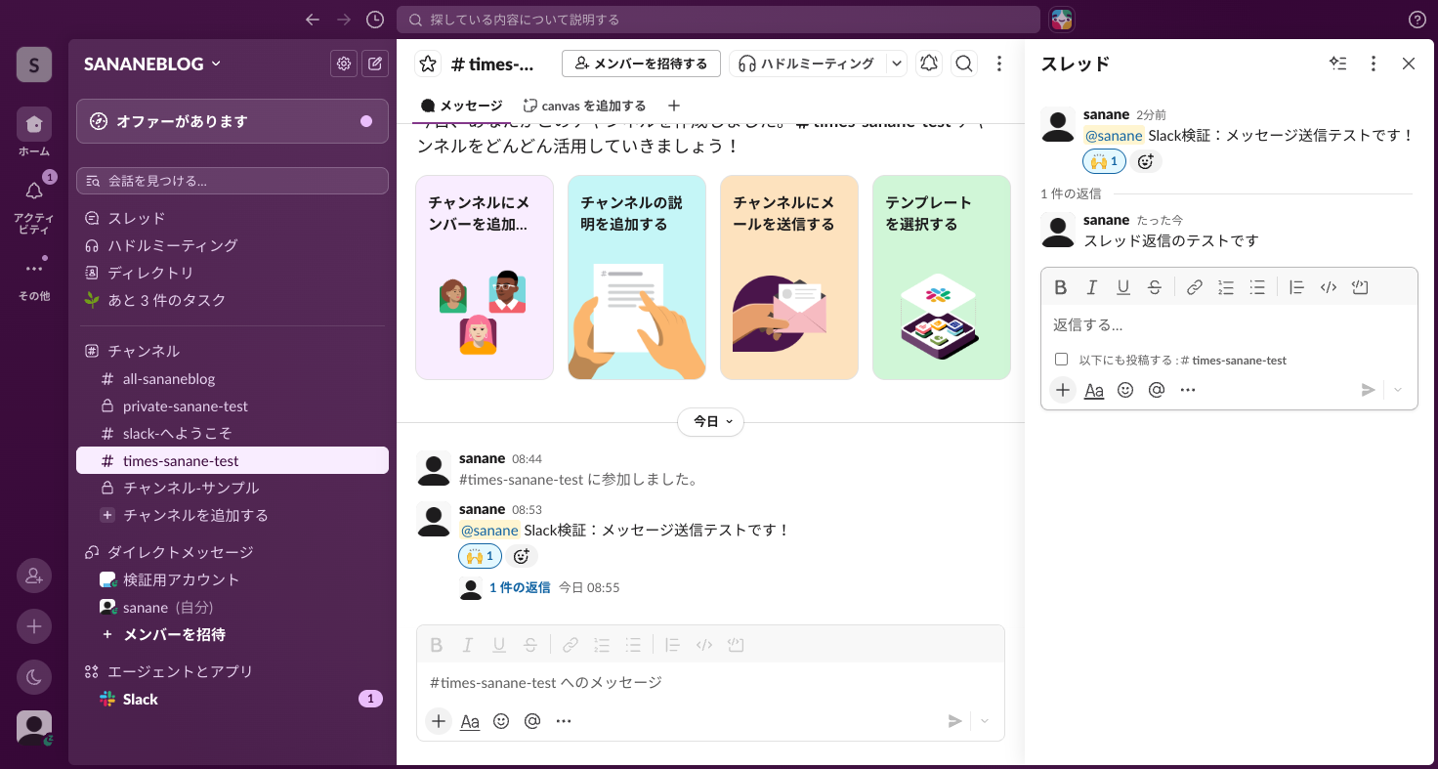This screenshot has height=769, width=1438.
Task: Open ハドルミーティング in the sidebar
Action: tap(233, 245)
